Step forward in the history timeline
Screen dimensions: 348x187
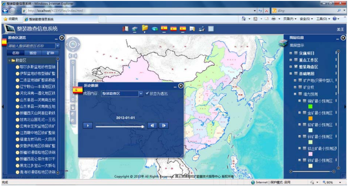[x=163, y=125]
